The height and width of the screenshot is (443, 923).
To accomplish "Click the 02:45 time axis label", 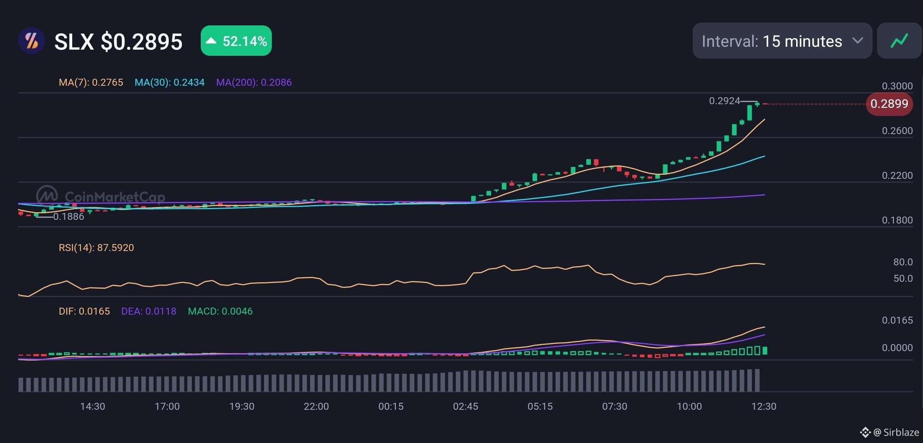I will click(466, 406).
